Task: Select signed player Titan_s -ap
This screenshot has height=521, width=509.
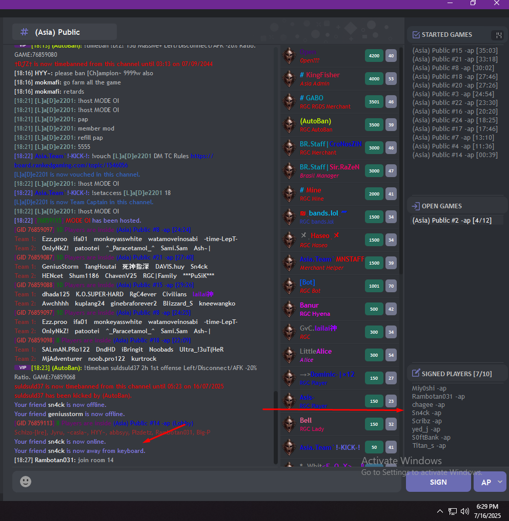Action: tap(429, 446)
